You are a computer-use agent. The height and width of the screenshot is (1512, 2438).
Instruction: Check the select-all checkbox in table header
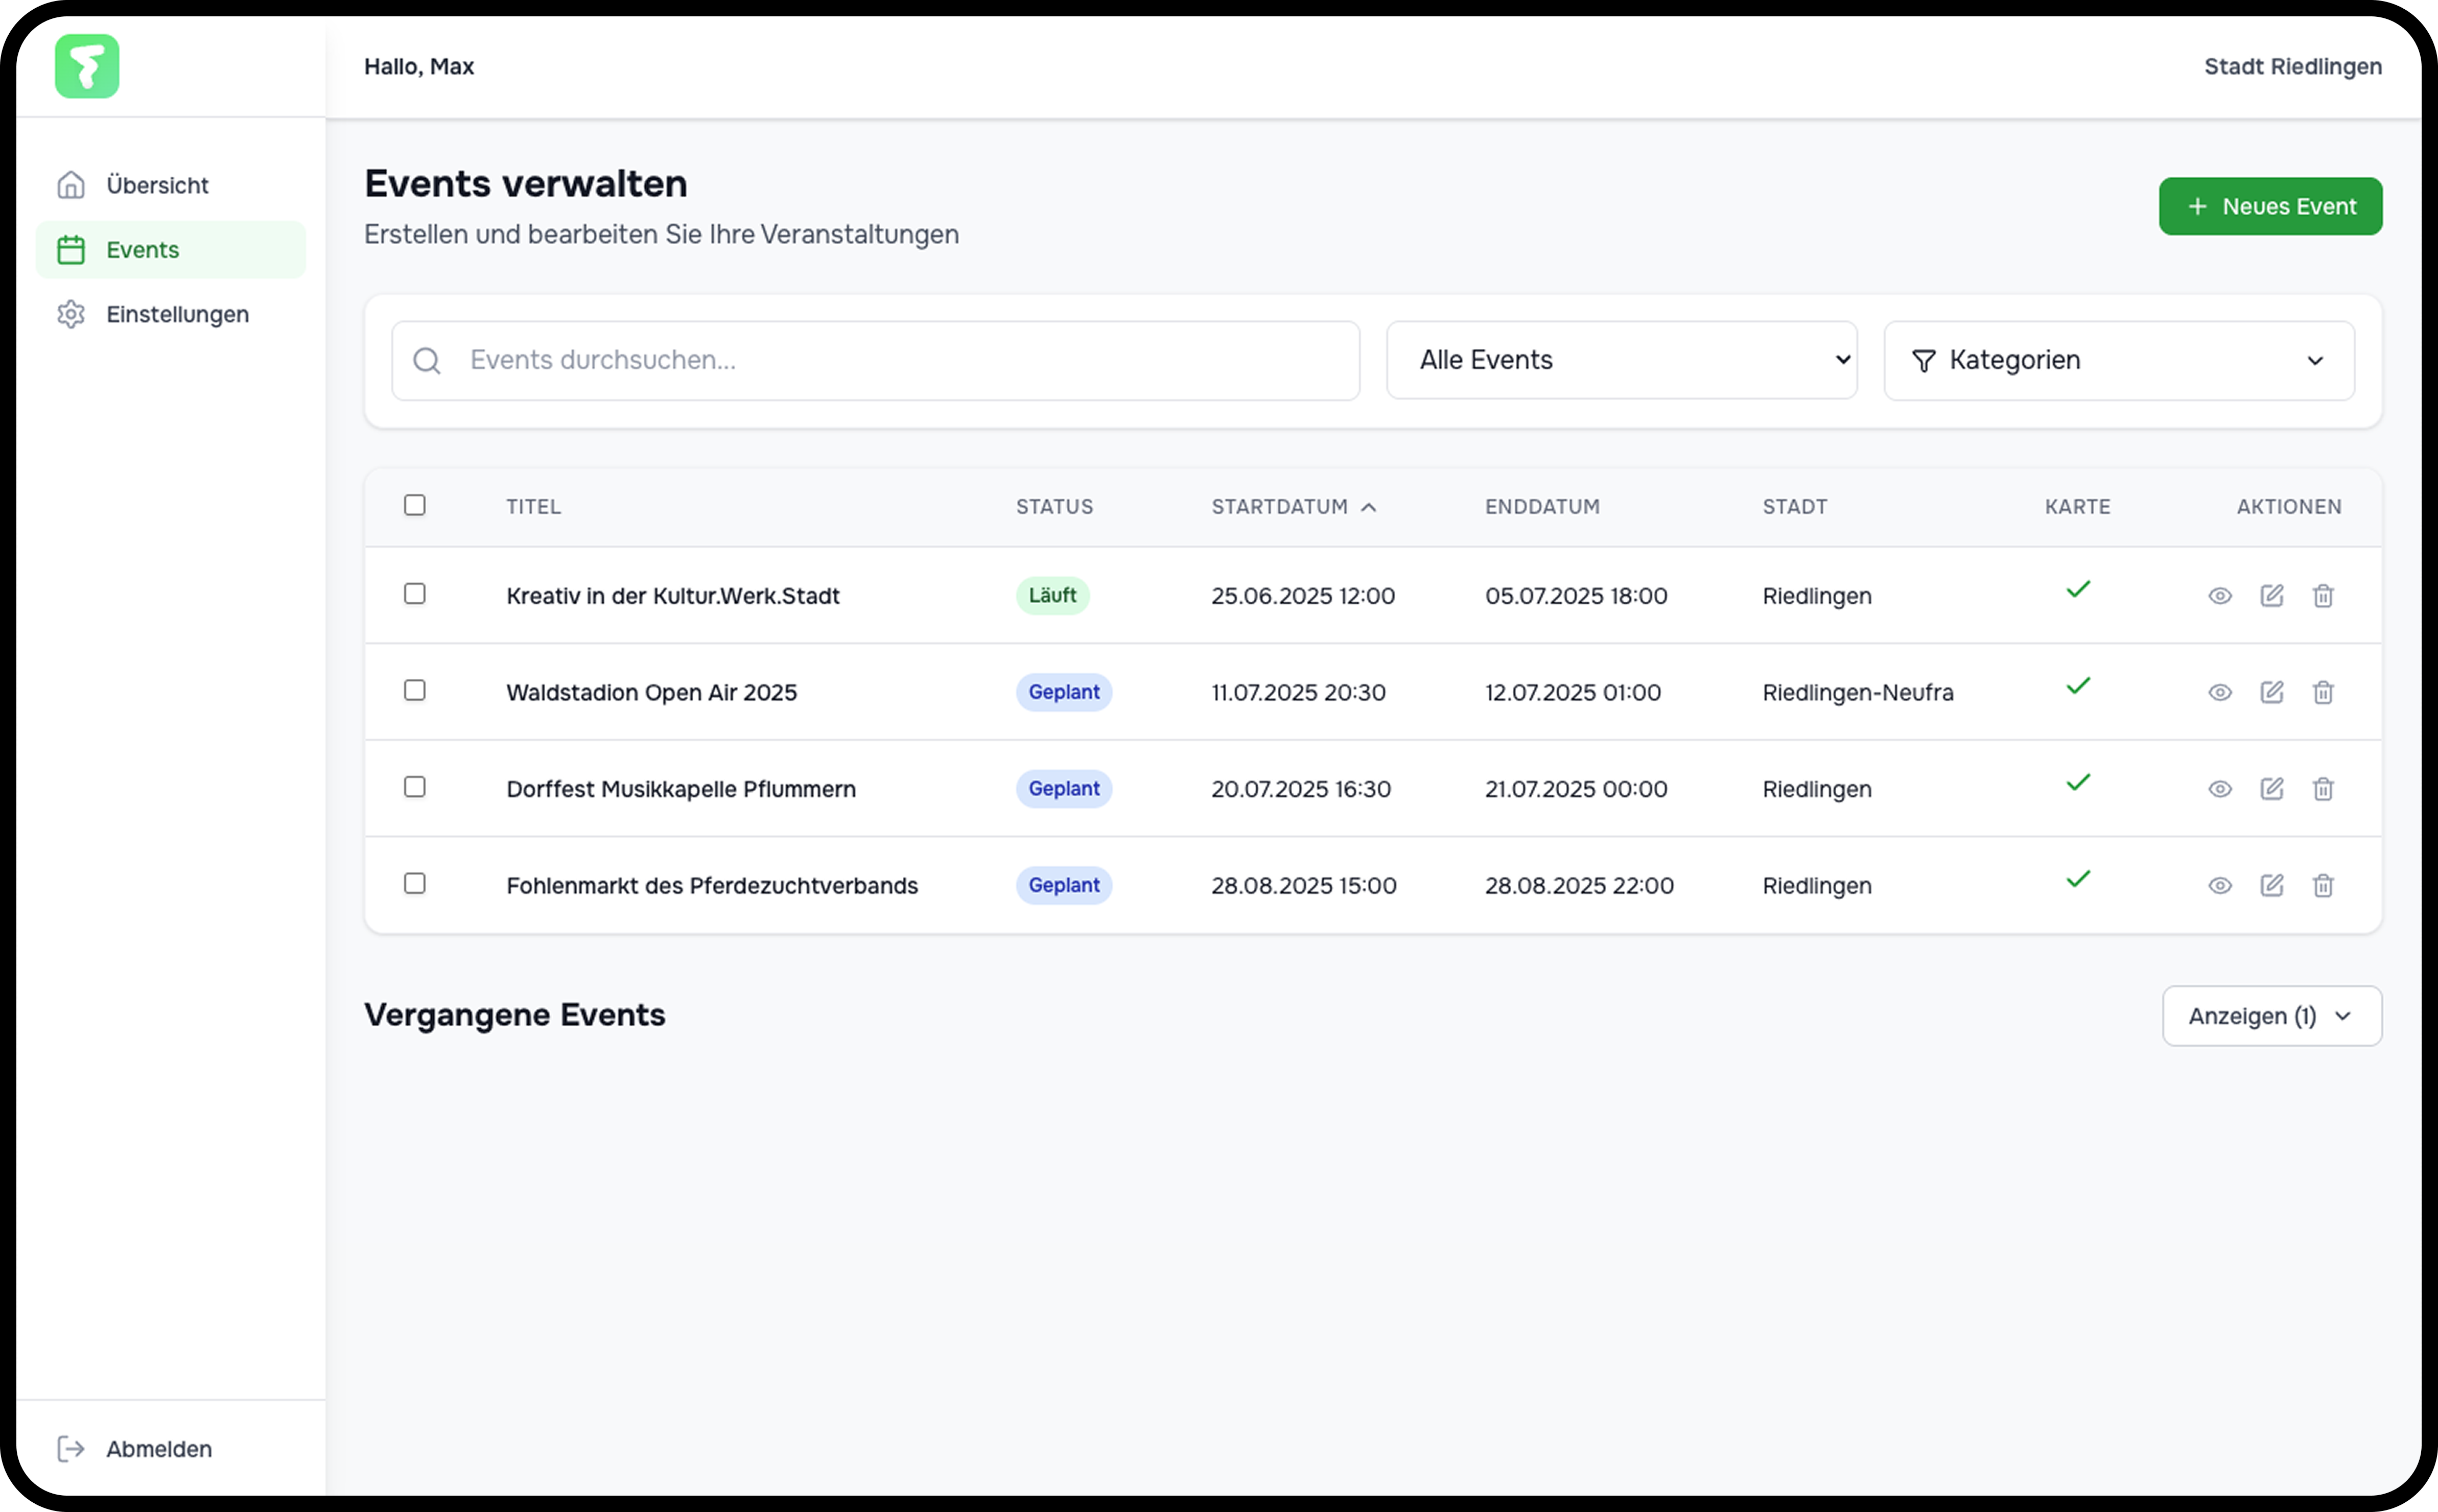click(x=415, y=505)
